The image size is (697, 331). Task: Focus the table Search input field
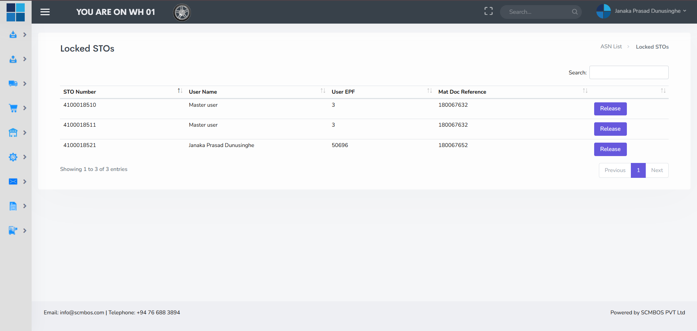coord(629,73)
